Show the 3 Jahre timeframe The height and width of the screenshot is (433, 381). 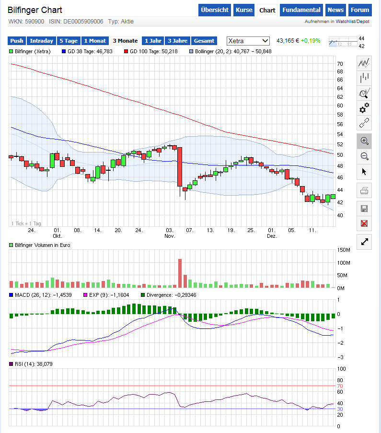click(x=177, y=41)
